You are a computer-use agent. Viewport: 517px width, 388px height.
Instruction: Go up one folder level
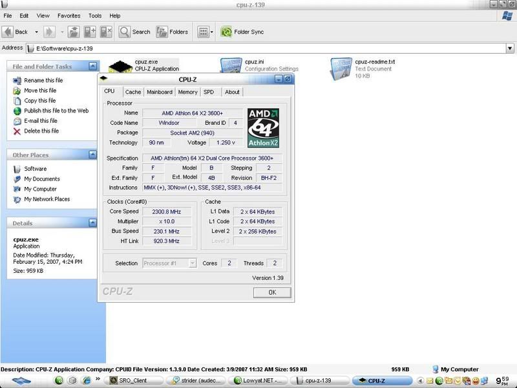coord(74,32)
